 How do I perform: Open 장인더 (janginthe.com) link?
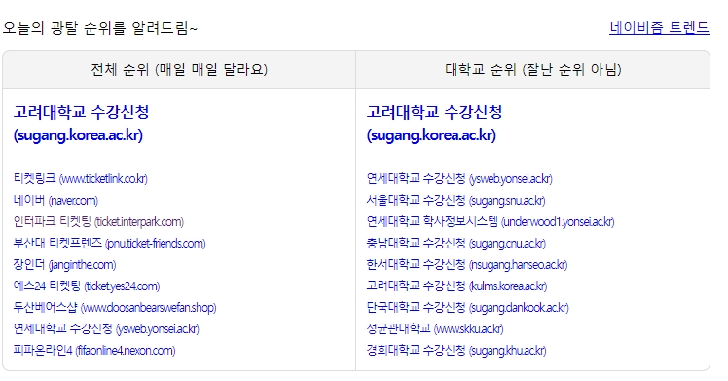64,264
